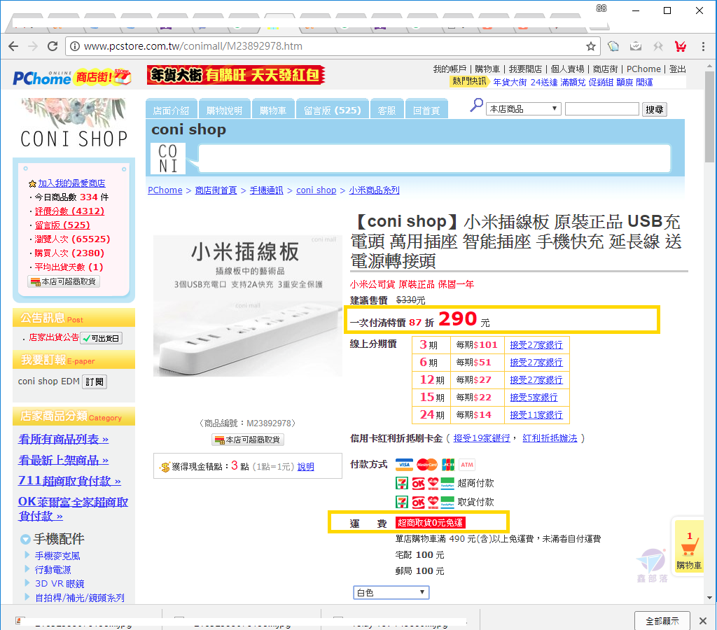Open the 手機麥克風 category
Viewport: 717px width, 630px height.
(57, 556)
